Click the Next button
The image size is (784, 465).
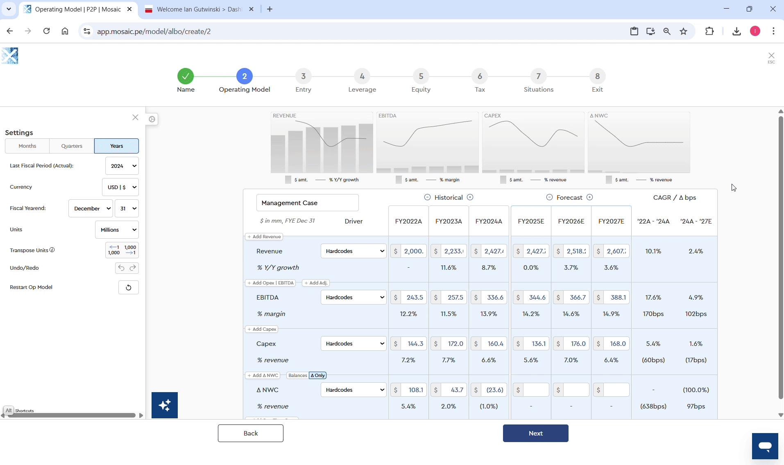coord(535,433)
